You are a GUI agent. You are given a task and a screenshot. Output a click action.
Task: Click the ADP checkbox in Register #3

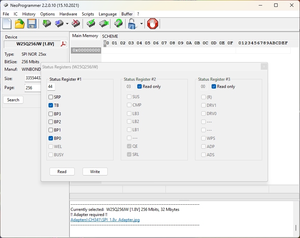[x=203, y=147]
